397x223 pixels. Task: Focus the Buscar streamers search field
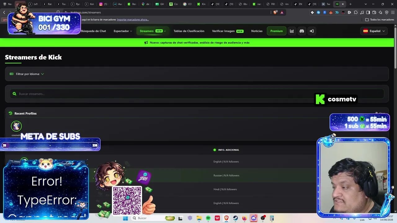(197, 94)
